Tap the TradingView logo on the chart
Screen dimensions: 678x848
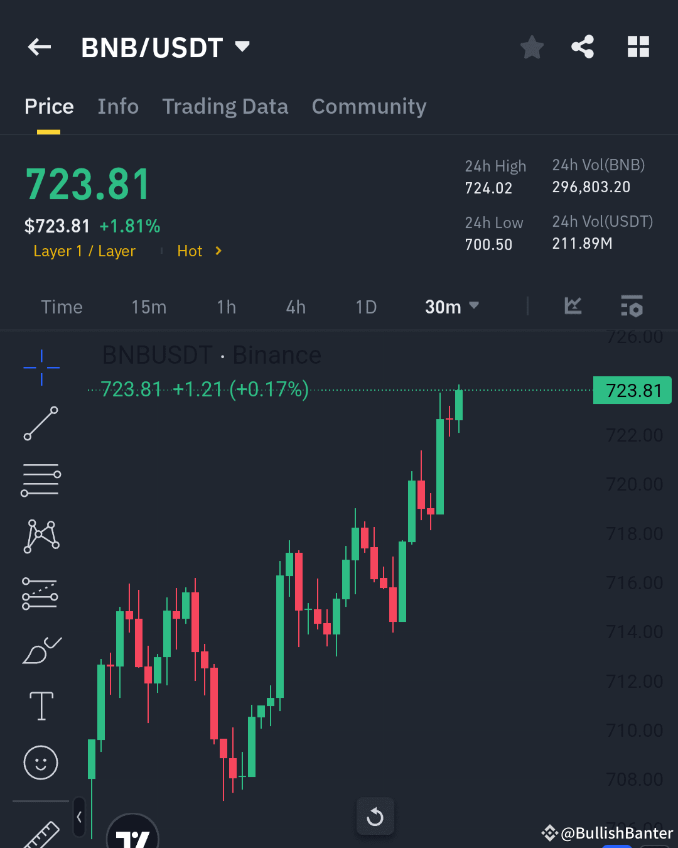pos(132,839)
